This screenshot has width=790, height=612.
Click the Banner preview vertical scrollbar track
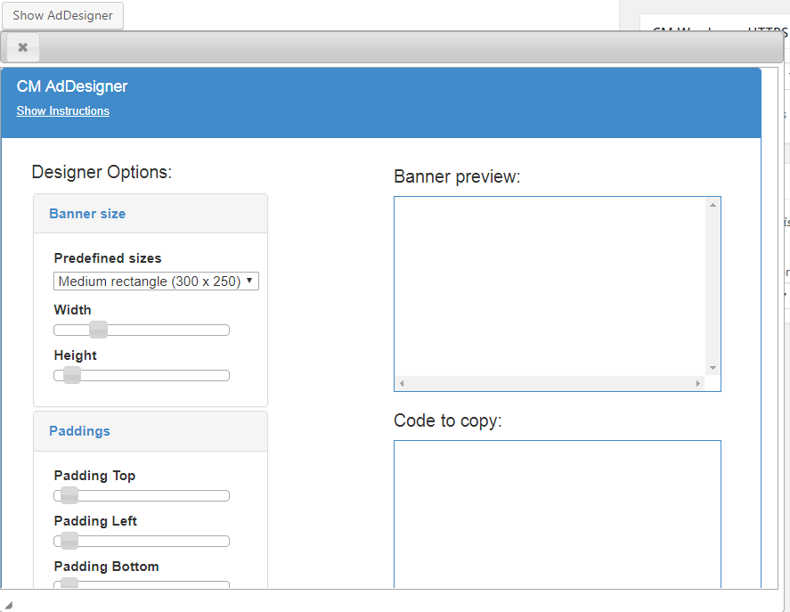coord(713,285)
